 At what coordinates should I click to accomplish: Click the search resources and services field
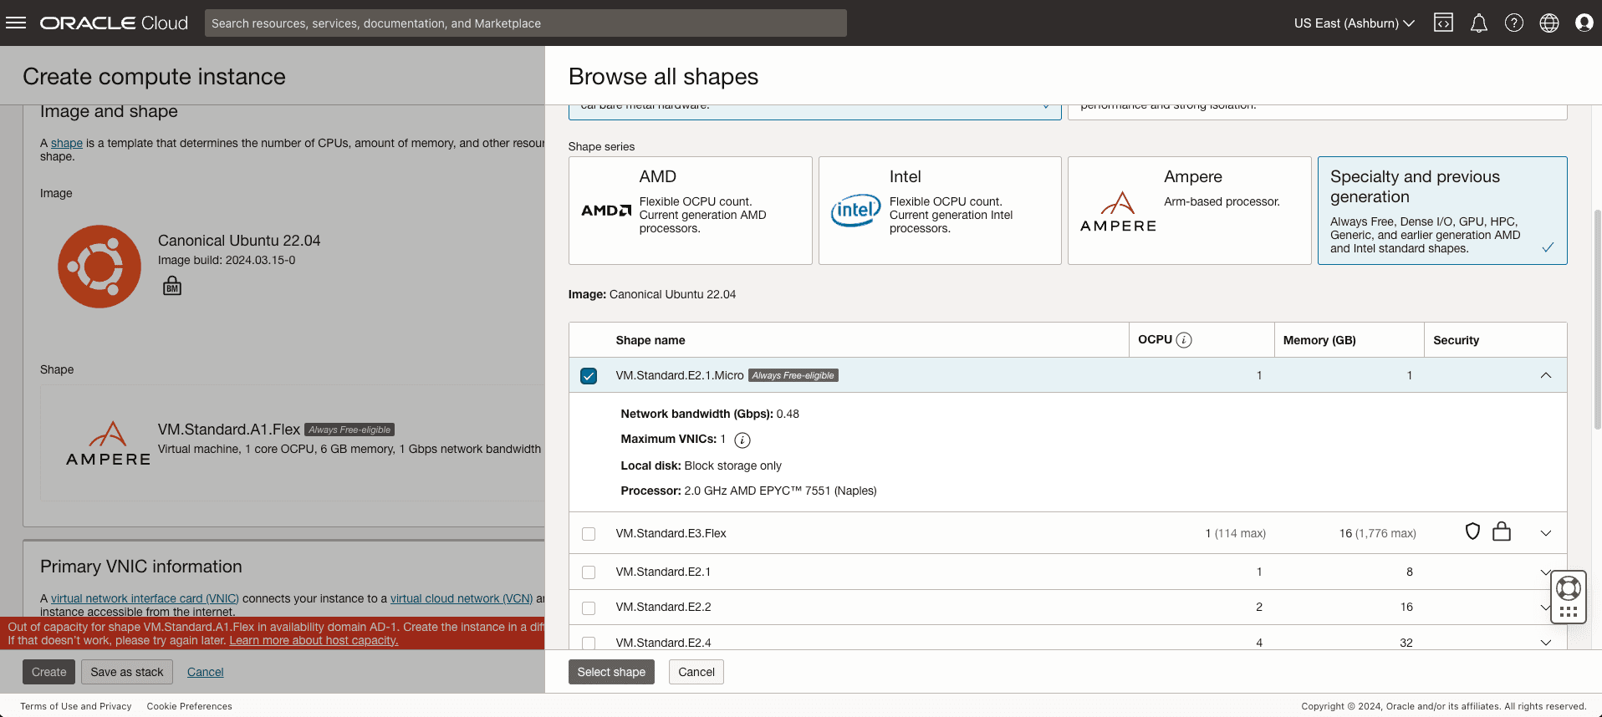tap(525, 23)
